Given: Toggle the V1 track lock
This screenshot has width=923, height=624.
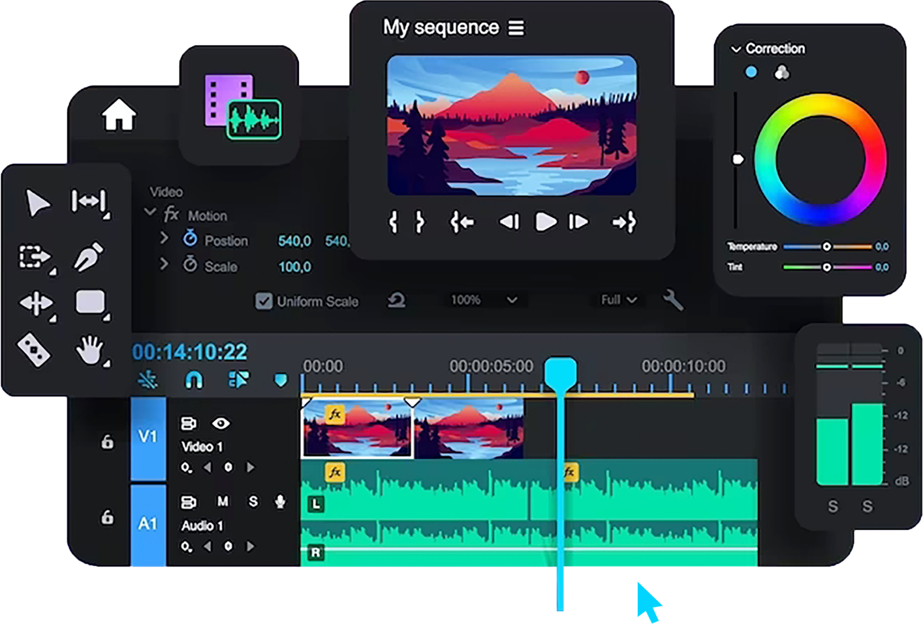Looking at the screenshot, I should point(108,442).
